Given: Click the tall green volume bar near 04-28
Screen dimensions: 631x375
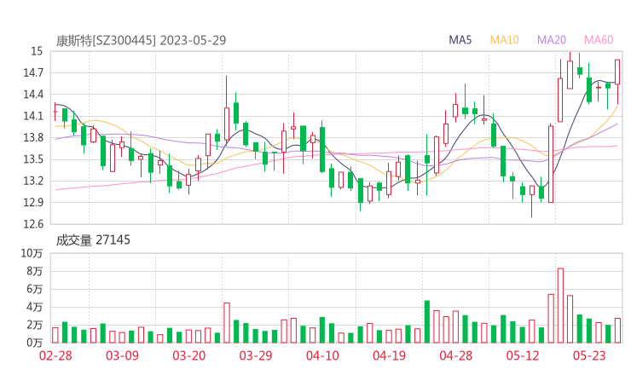Looking at the screenshot, I should coord(427,321).
